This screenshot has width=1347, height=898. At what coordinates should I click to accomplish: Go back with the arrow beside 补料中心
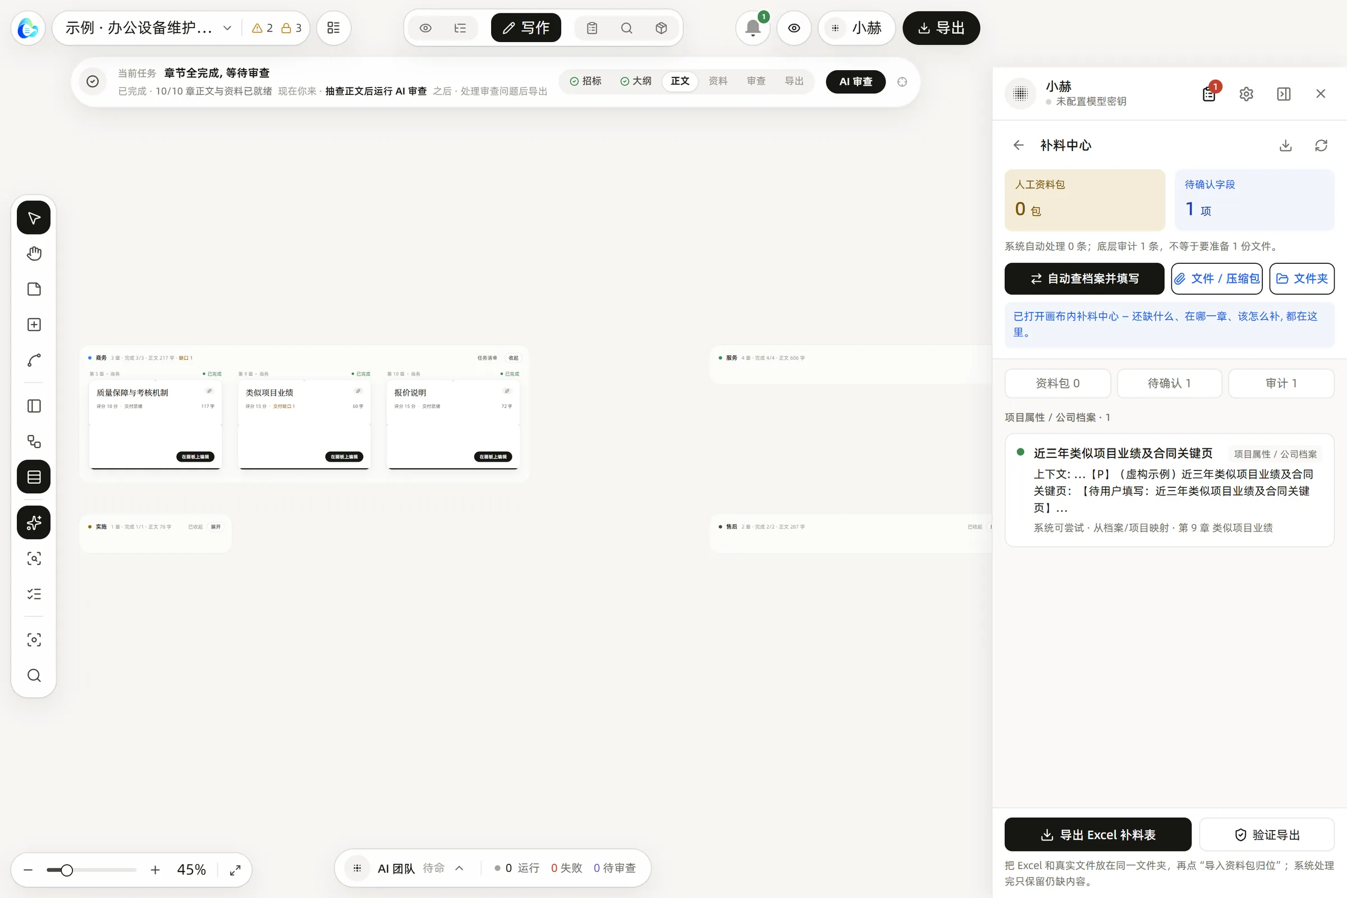pyautogui.click(x=1018, y=145)
